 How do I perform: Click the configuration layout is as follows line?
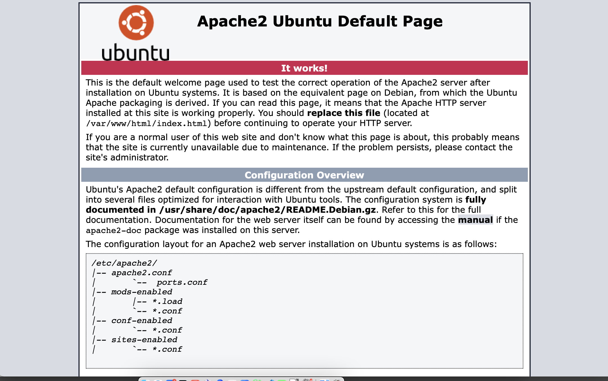coord(291,244)
